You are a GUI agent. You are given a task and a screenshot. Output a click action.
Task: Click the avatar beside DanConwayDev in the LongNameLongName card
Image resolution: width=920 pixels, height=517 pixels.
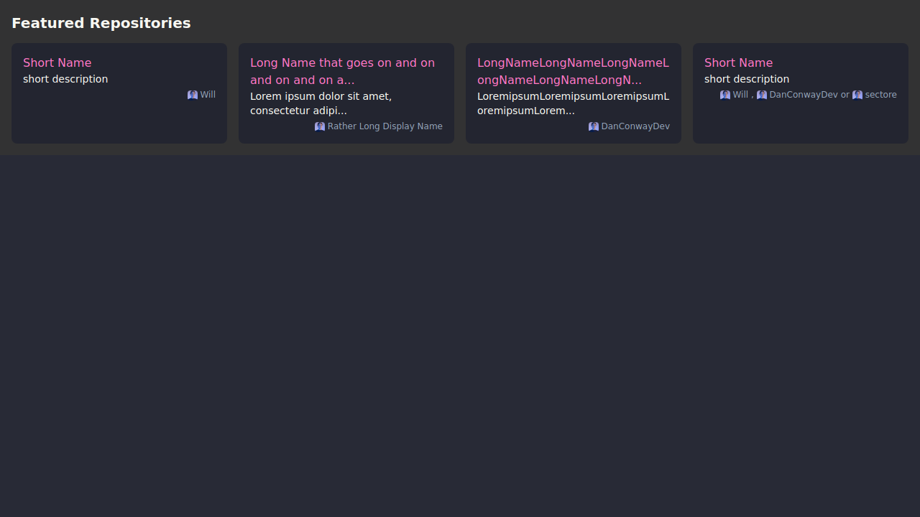(x=594, y=126)
